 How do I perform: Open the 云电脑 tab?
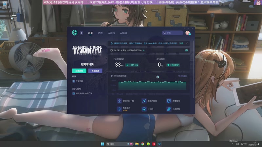tap(123, 33)
